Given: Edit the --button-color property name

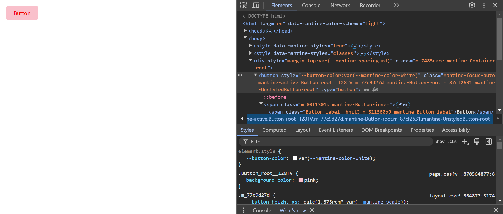Looking at the screenshot, I should (x=266, y=158).
